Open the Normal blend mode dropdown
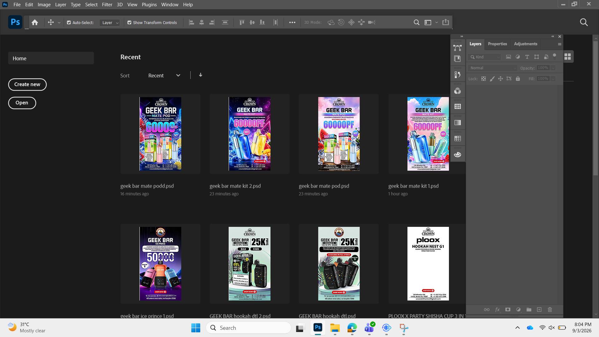The width and height of the screenshot is (599, 337). coord(493,68)
